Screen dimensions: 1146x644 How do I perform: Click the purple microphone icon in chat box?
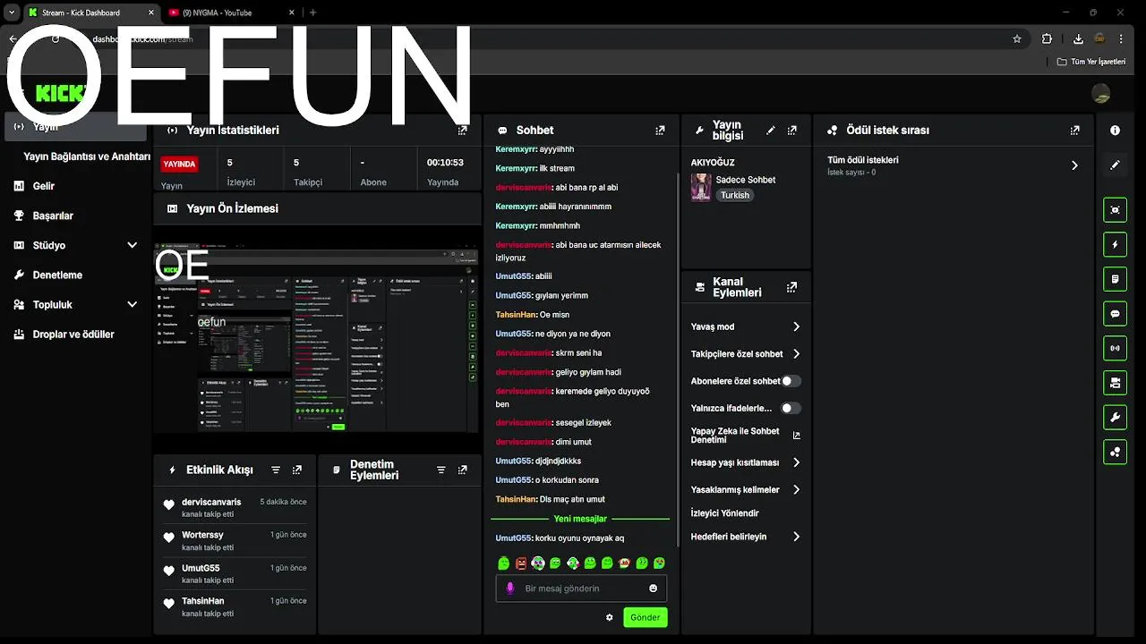coord(510,589)
